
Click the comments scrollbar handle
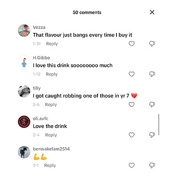point(159,125)
